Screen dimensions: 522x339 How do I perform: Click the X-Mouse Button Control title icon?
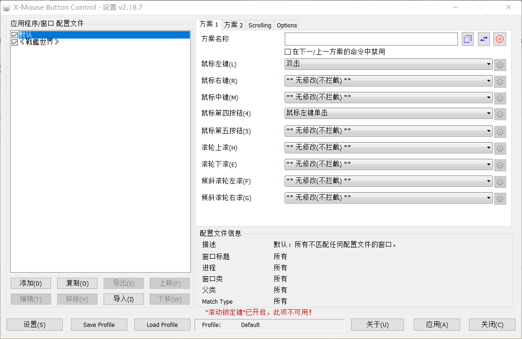pyautogui.click(x=7, y=7)
